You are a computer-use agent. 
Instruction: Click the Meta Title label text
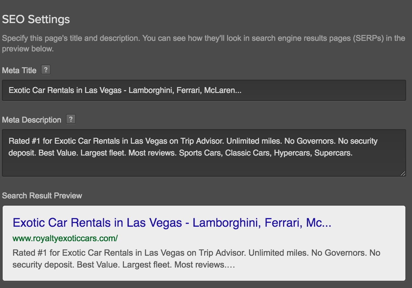19,71
